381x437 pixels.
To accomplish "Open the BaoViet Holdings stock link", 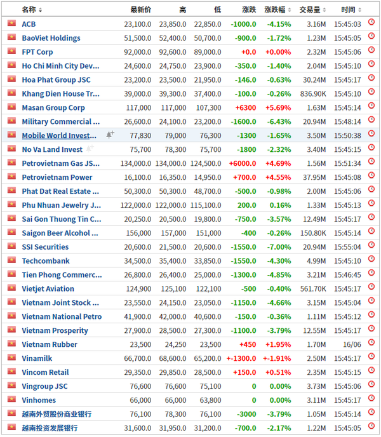I will (x=51, y=38).
